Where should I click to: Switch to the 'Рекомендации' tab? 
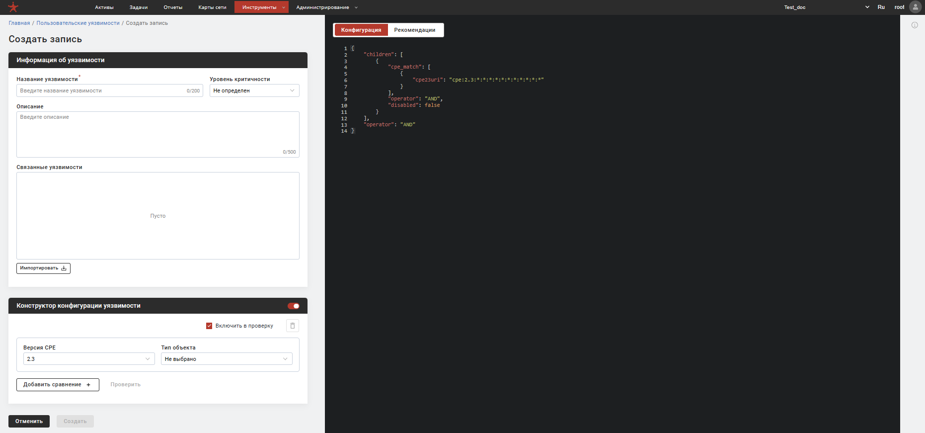414,30
